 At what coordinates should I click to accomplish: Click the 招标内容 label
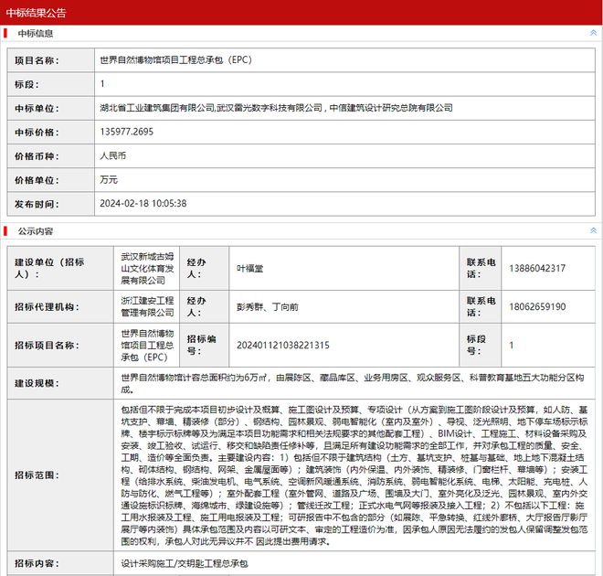[37, 564]
